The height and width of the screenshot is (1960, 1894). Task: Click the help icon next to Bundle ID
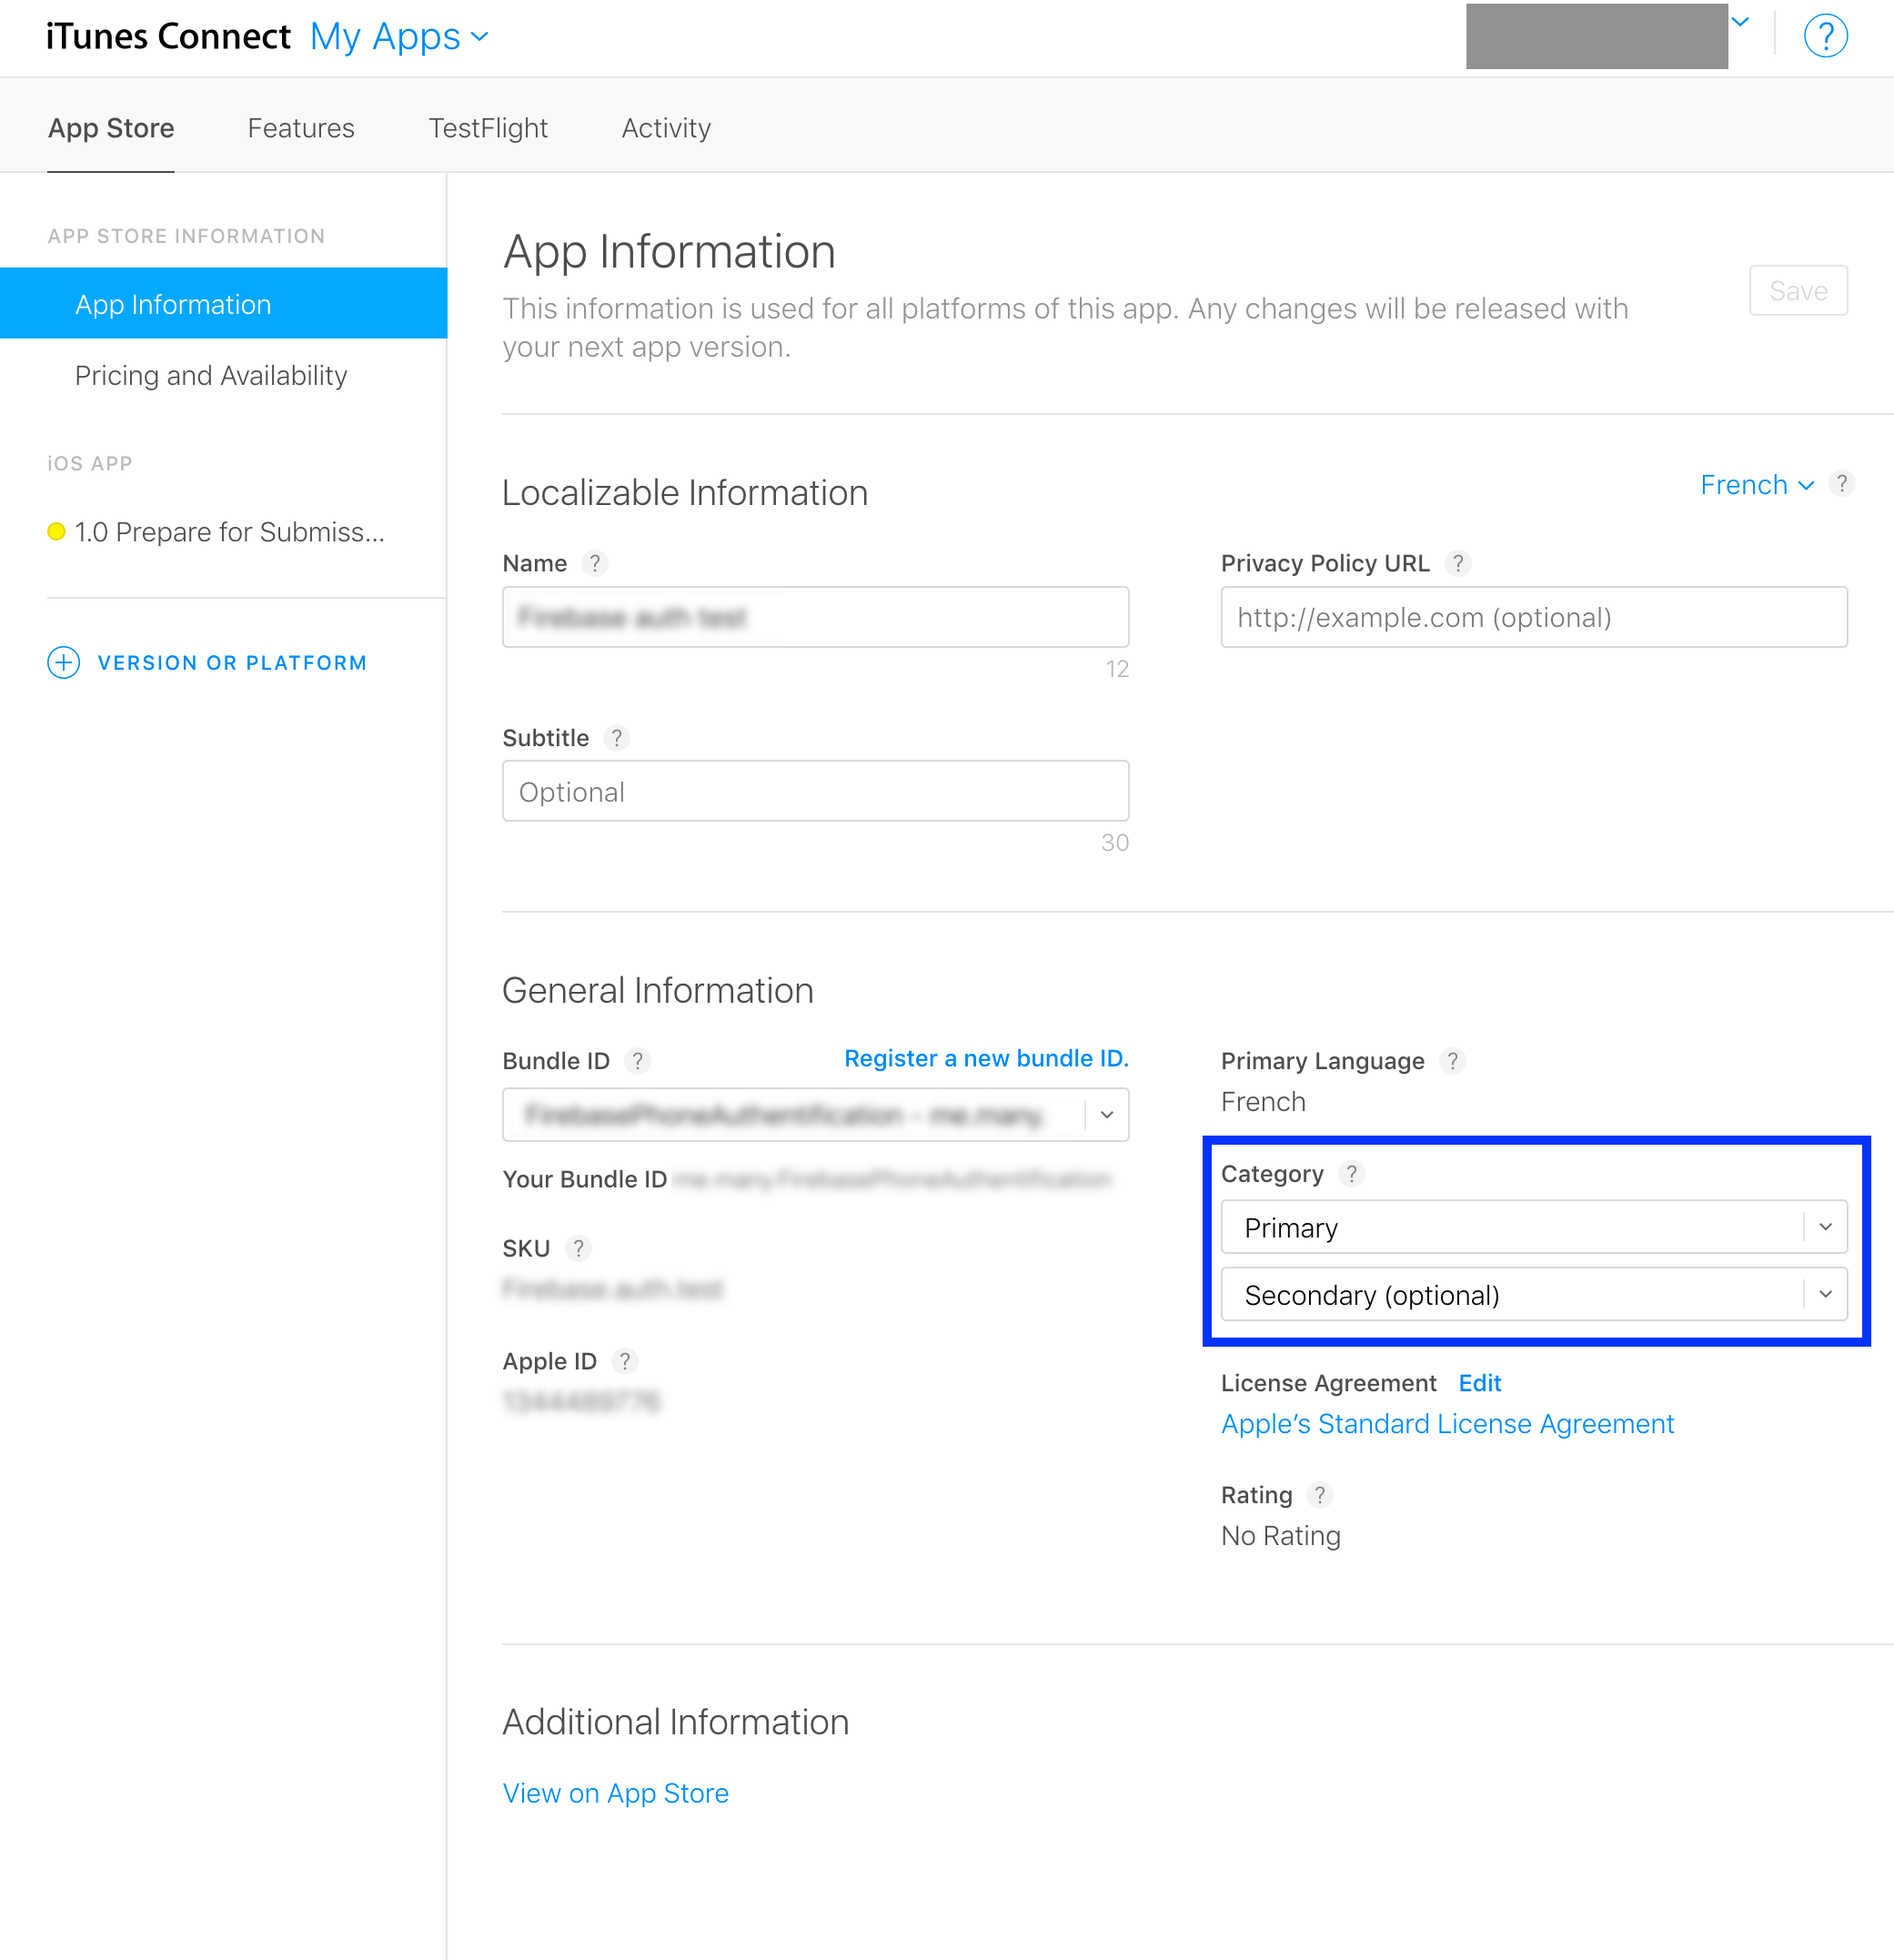point(637,1061)
